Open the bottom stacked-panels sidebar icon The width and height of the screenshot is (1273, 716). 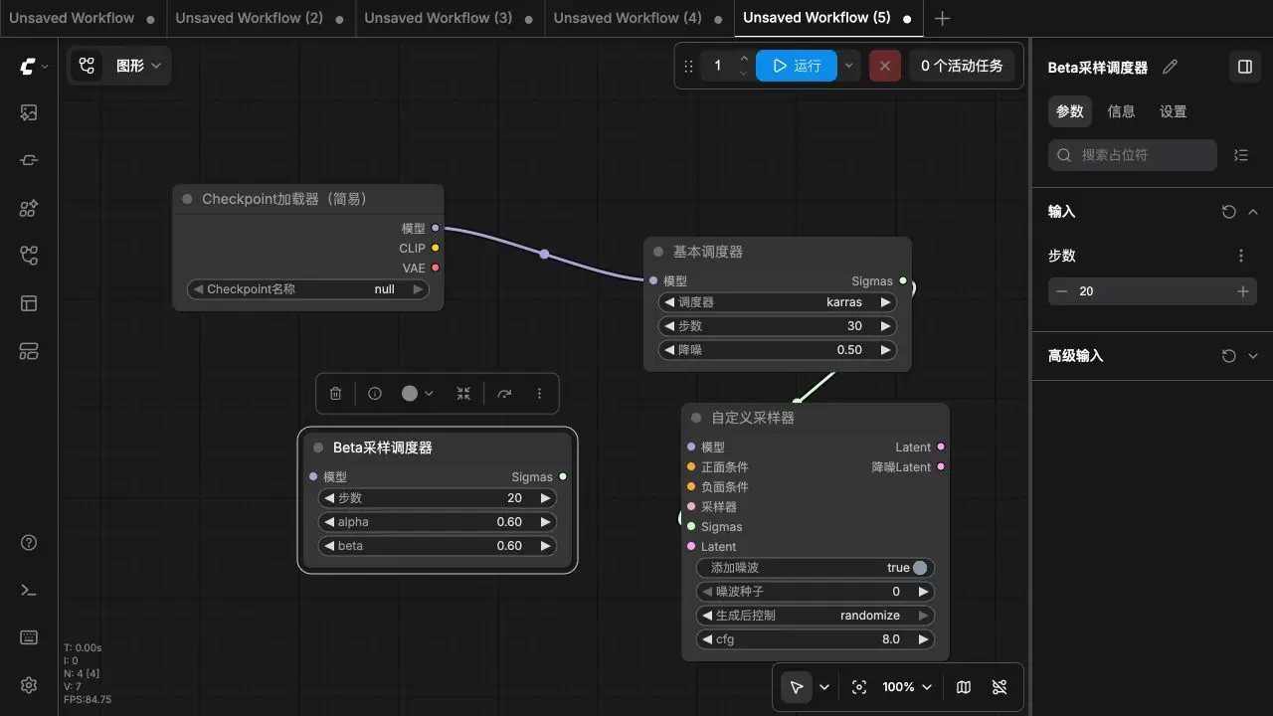click(x=29, y=351)
